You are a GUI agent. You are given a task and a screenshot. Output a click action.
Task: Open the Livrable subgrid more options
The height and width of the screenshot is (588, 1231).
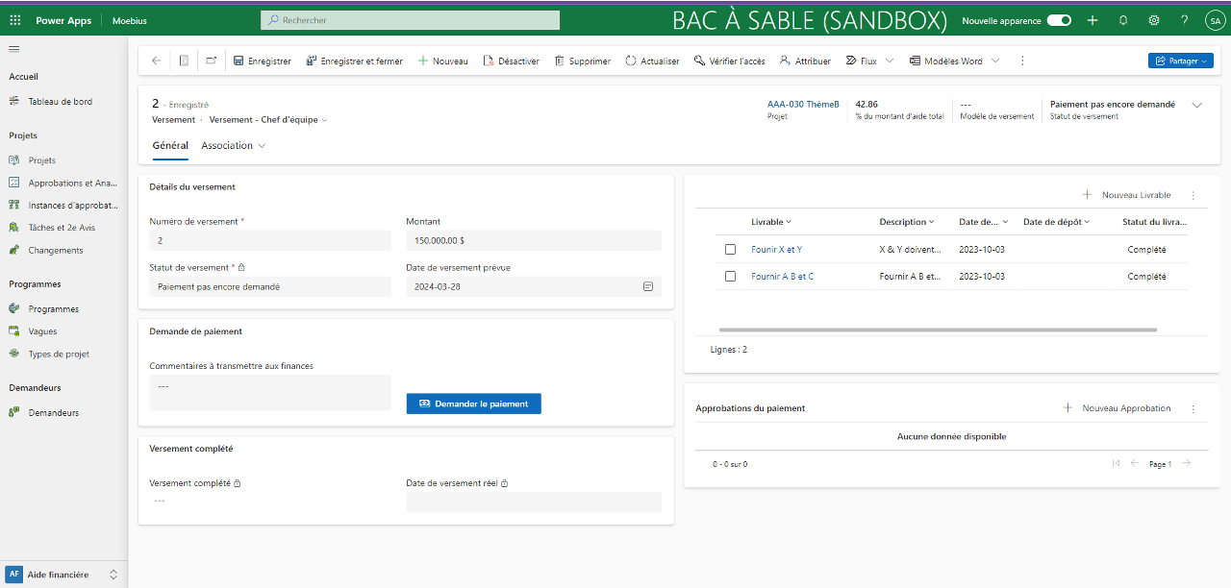click(1193, 195)
